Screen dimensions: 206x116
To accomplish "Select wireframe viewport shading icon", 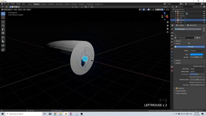I will point(156,10).
